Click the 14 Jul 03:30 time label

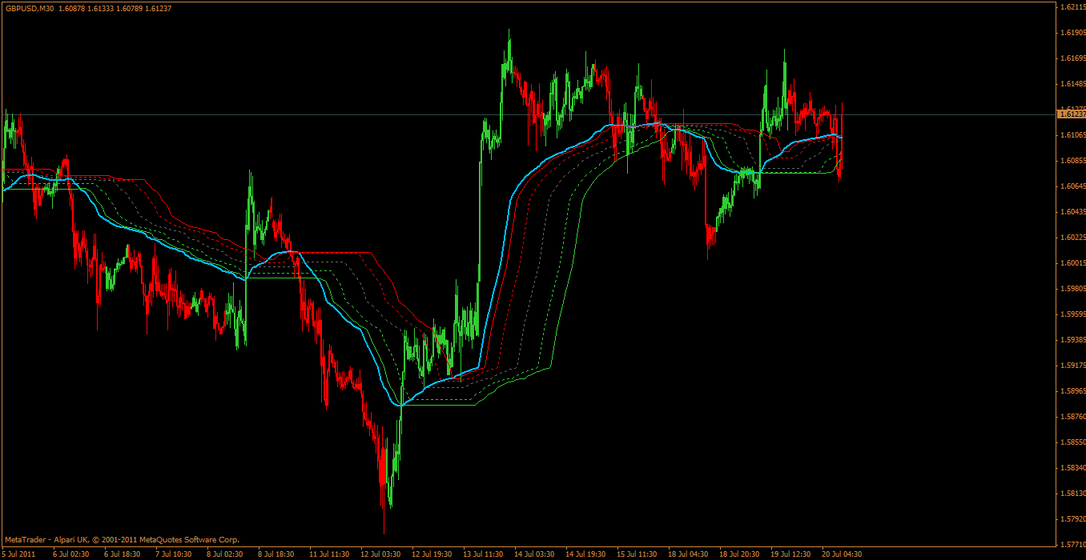point(534,554)
